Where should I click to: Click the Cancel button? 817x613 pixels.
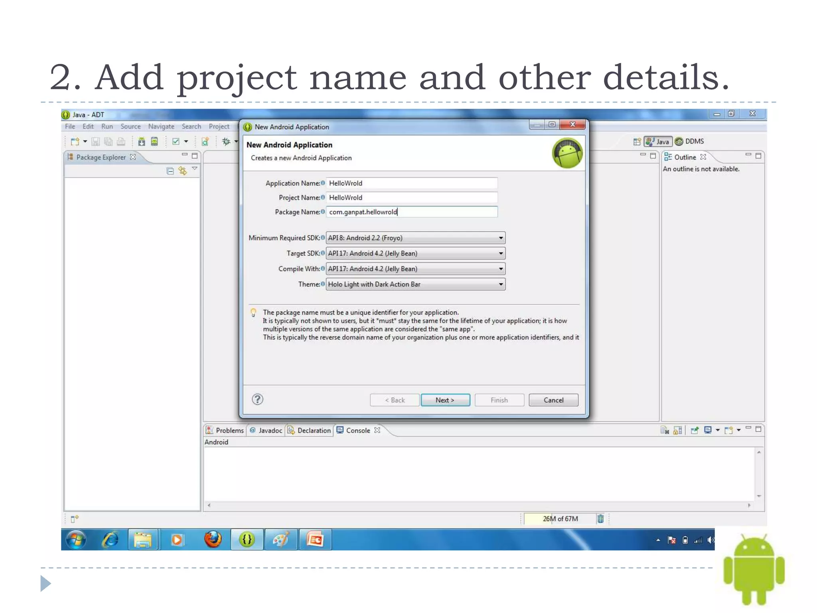(x=553, y=400)
